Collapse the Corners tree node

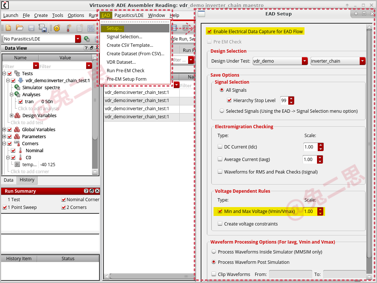click(4, 143)
